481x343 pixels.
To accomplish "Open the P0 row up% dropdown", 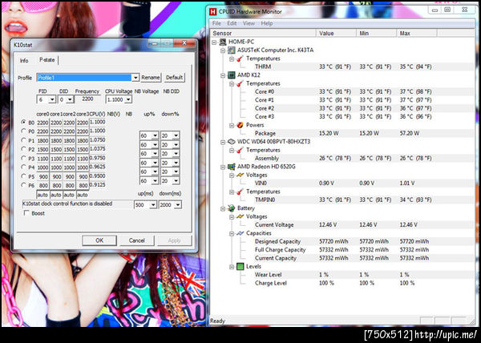I will click(x=155, y=135).
